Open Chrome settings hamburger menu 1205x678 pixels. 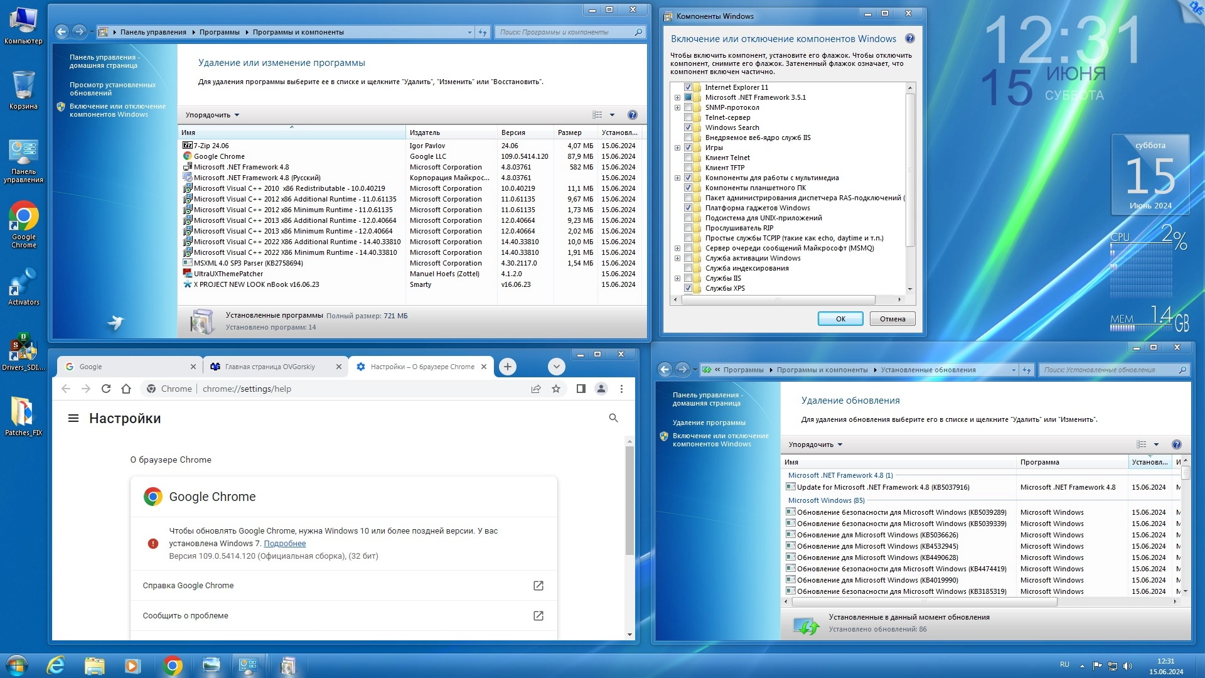click(73, 418)
